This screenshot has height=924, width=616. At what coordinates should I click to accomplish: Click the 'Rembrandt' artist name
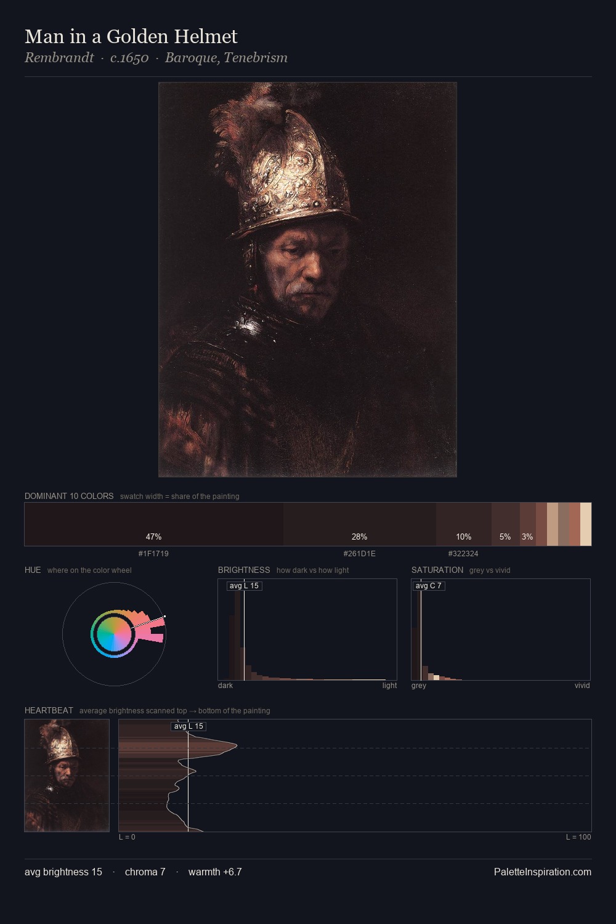tap(59, 57)
